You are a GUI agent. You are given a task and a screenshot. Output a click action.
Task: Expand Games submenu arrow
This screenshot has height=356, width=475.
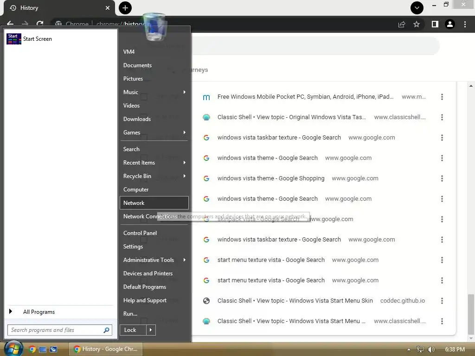[x=184, y=132]
